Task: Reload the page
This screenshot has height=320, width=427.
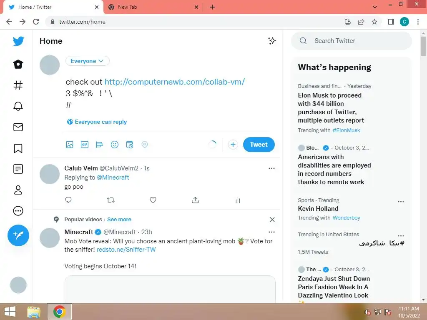Action: tap(36, 22)
